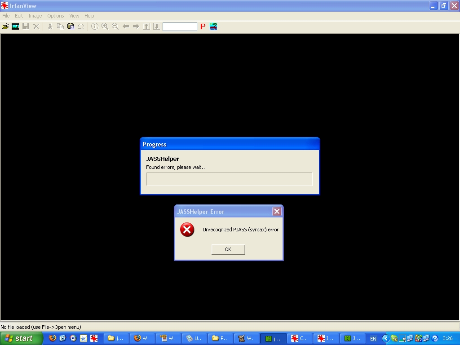Click the toolbar text input box
The height and width of the screenshot is (345, 460).
click(180, 27)
